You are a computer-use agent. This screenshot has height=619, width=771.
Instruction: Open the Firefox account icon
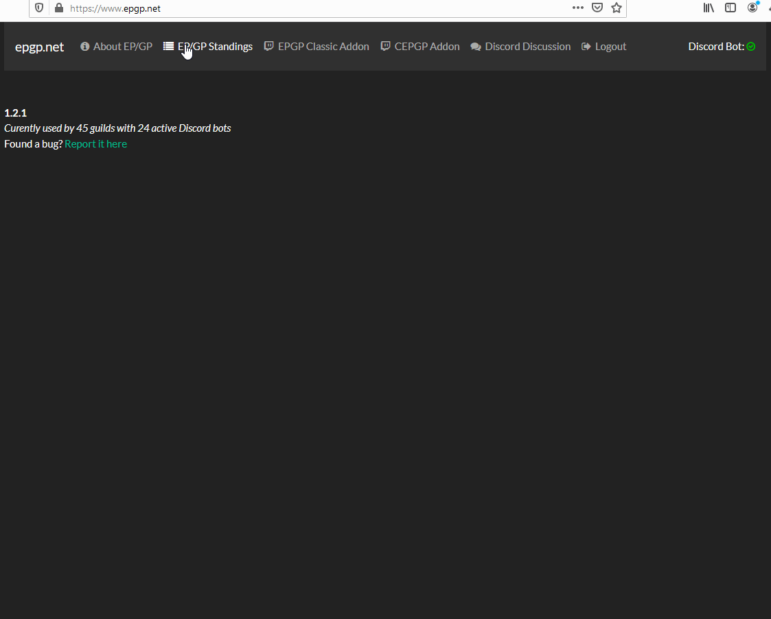753,8
